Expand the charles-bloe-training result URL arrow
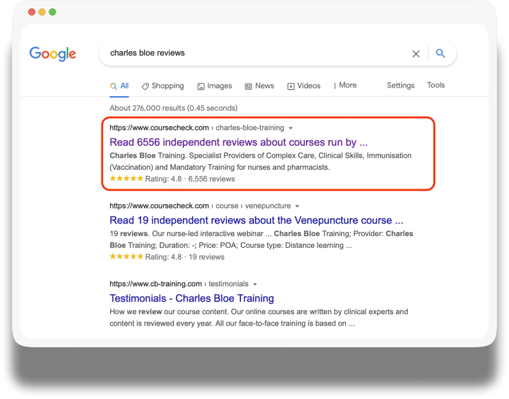 point(291,128)
